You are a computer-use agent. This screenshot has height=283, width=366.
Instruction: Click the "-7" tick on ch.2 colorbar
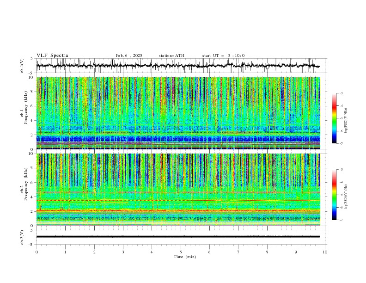(x=341, y=220)
